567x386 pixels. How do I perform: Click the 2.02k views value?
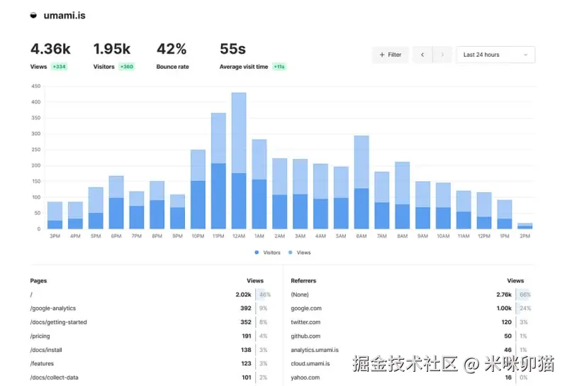[x=243, y=294]
